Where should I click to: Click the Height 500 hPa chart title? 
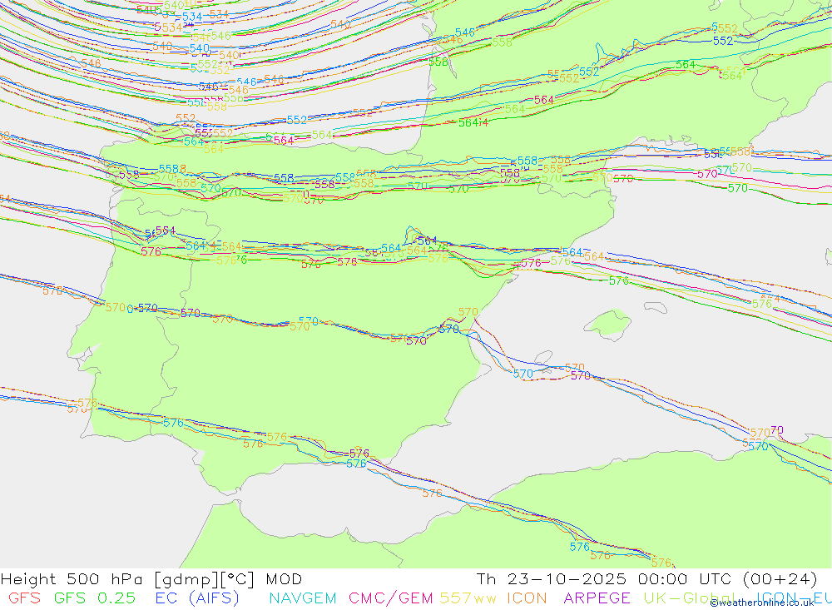coord(151,579)
